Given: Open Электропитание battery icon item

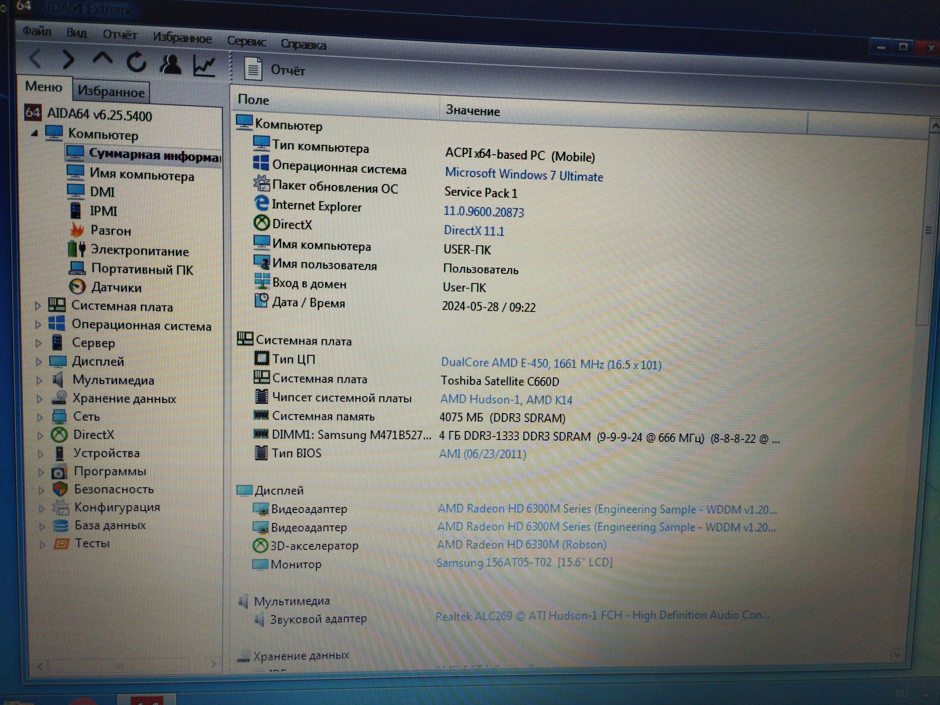Looking at the screenshot, I should [x=76, y=249].
